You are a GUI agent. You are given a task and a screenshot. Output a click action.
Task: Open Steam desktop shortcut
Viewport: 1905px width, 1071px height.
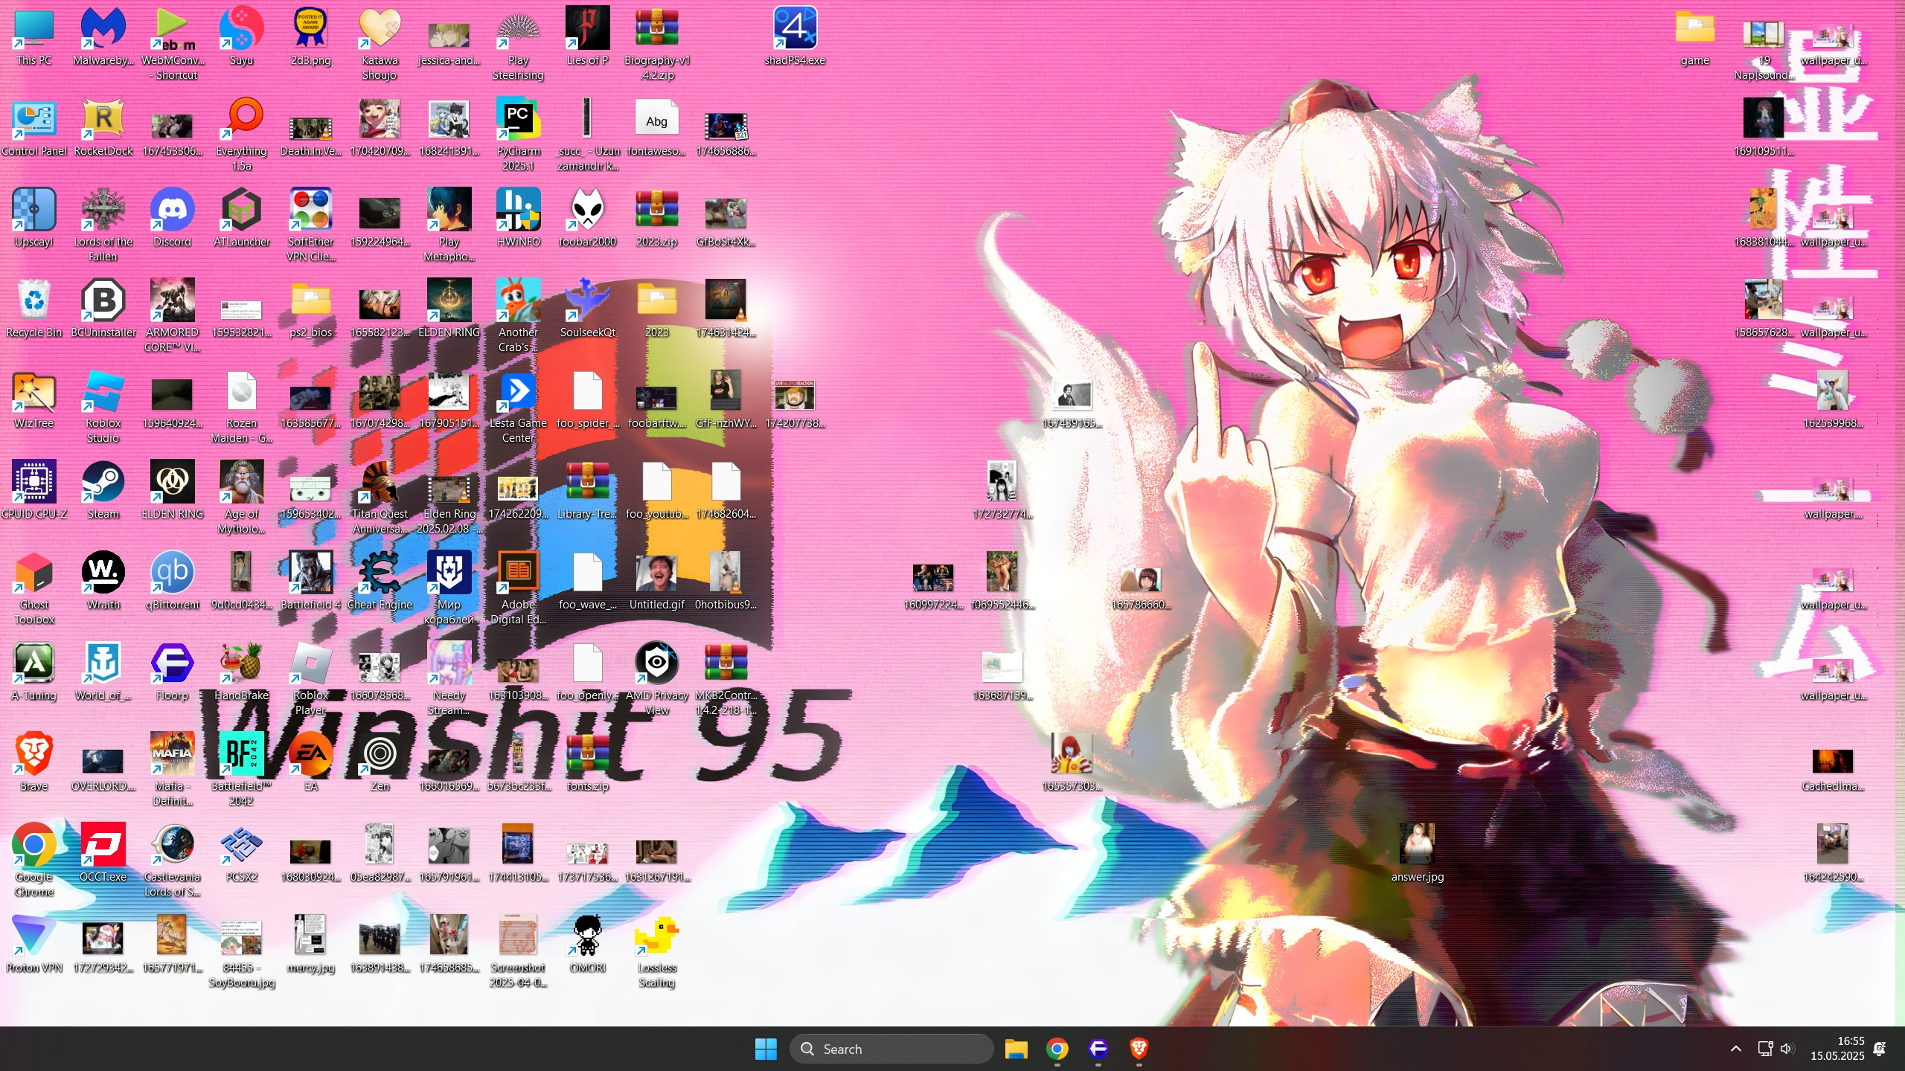click(x=103, y=491)
